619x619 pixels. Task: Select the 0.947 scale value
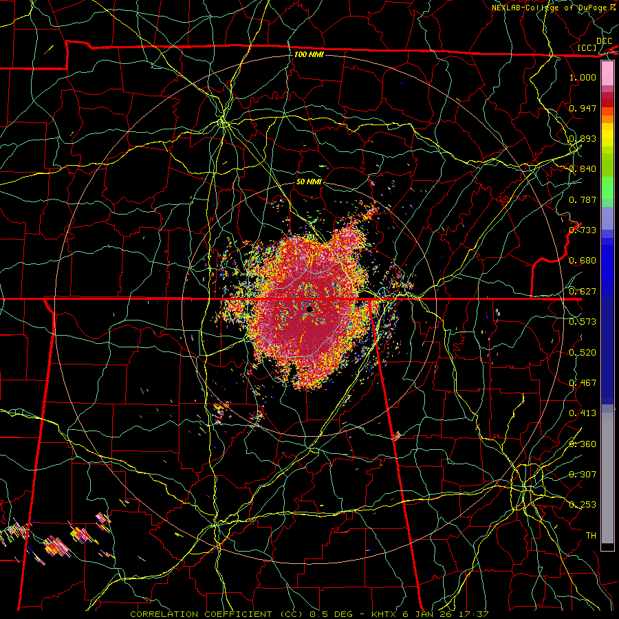tap(583, 108)
